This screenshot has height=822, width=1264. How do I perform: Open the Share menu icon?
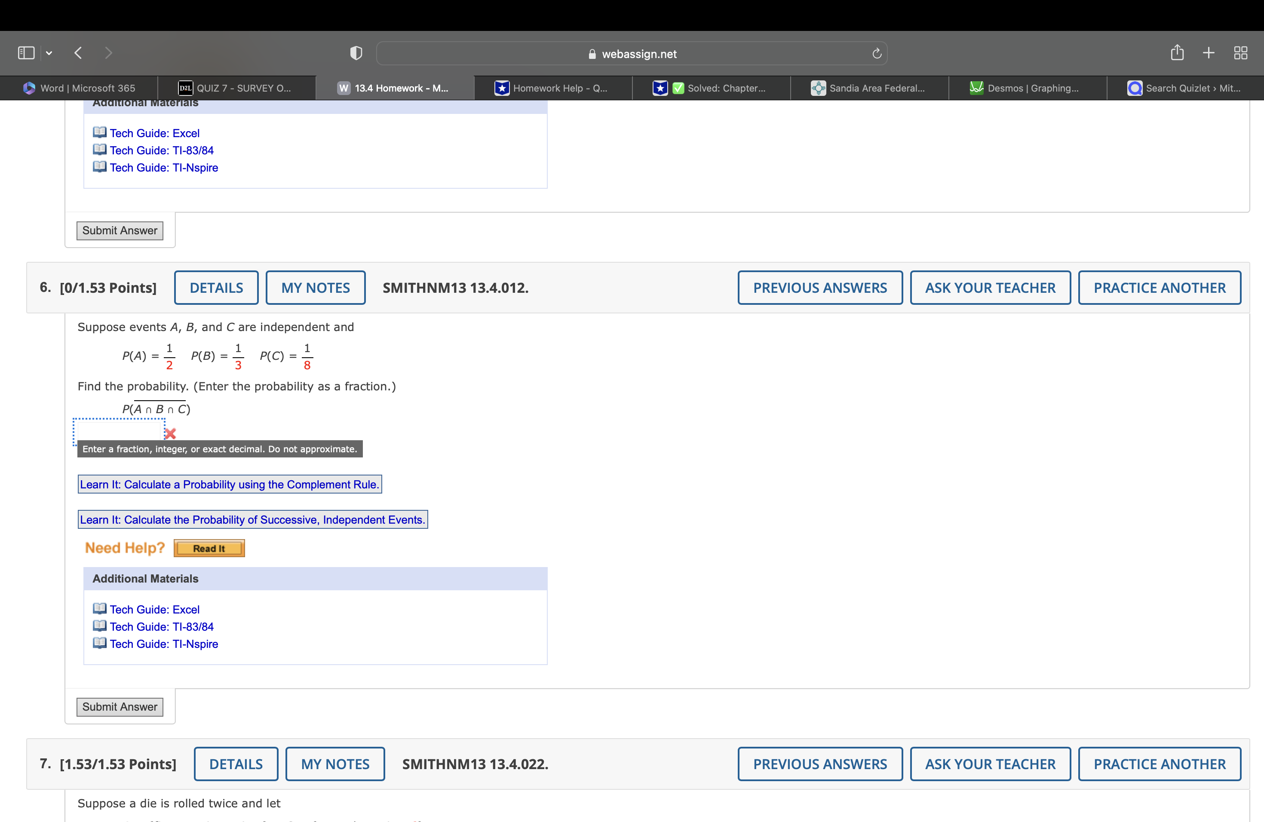click(1178, 52)
